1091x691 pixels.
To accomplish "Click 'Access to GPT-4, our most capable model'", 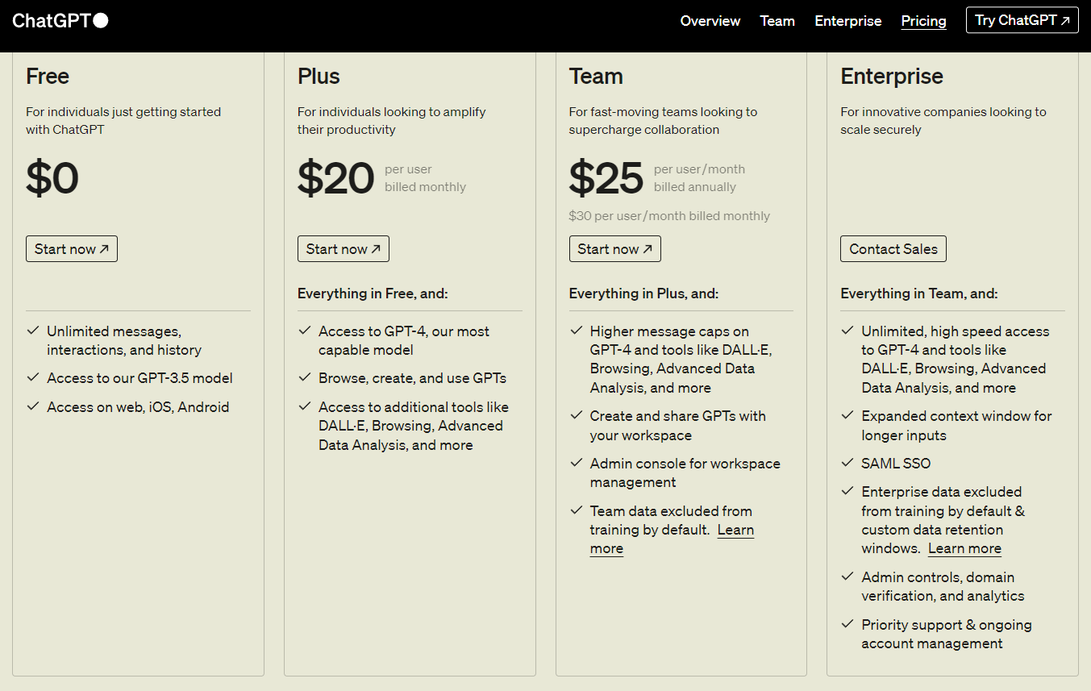I will [404, 340].
